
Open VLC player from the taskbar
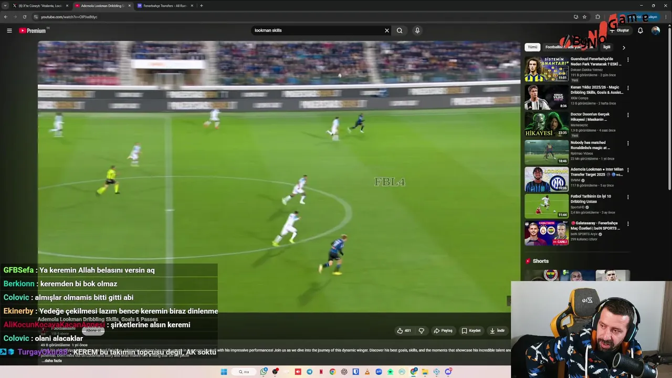367,372
